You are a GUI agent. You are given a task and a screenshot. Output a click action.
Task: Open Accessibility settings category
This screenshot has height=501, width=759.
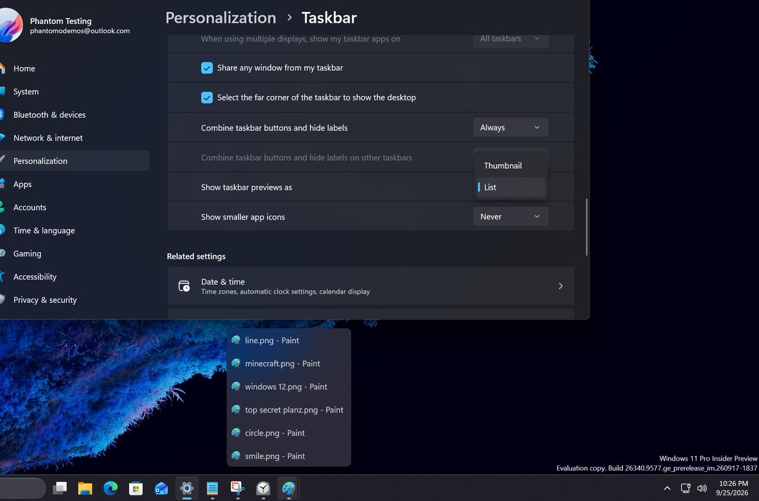[75, 276]
